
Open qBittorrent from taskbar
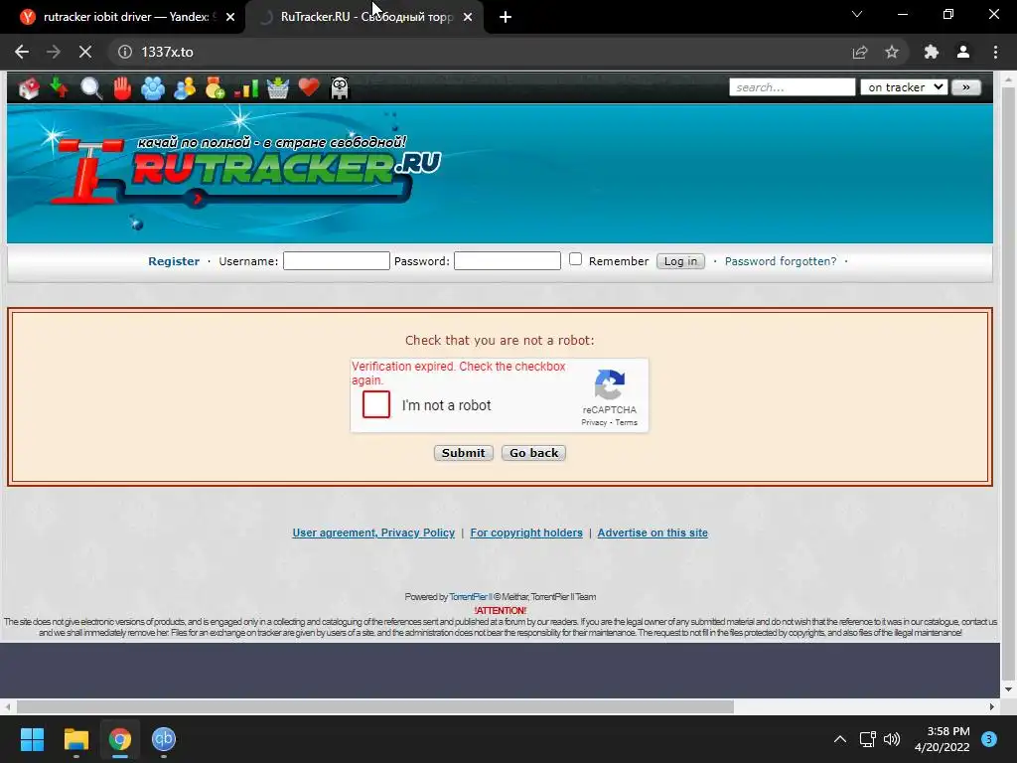point(164,739)
